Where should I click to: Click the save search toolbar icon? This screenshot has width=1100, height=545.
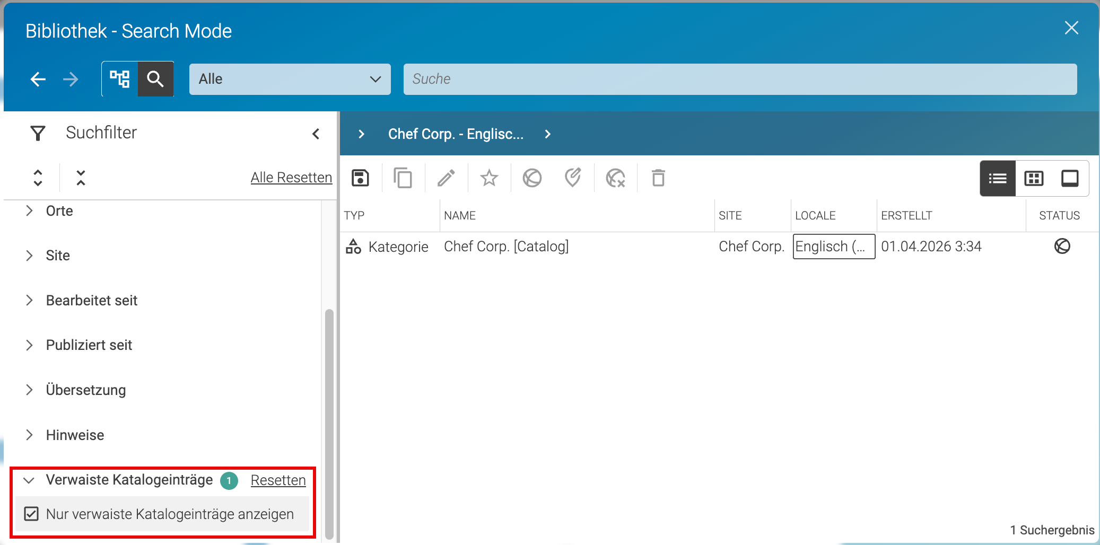360,178
